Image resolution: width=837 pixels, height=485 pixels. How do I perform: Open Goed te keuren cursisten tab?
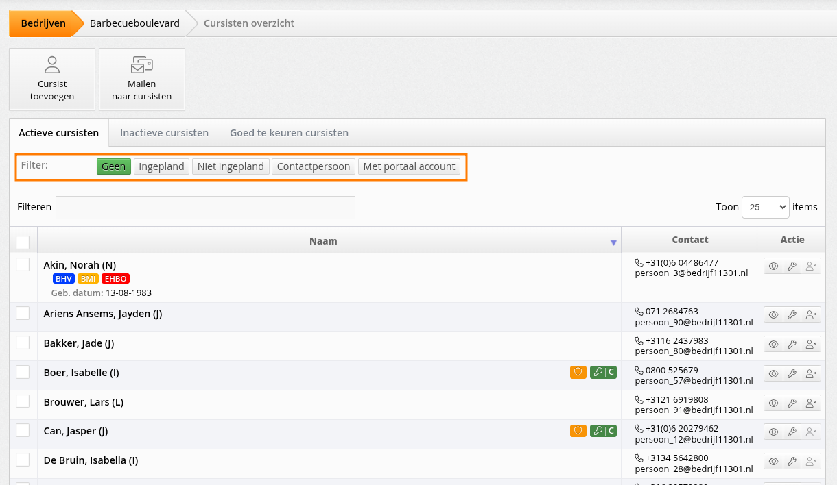[289, 133]
